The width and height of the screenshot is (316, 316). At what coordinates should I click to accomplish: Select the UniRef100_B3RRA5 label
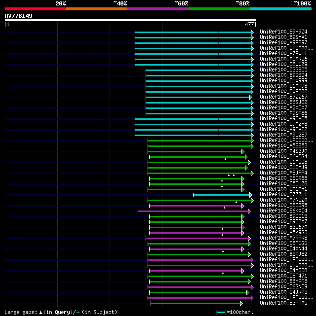pyautogui.click(x=283, y=303)
